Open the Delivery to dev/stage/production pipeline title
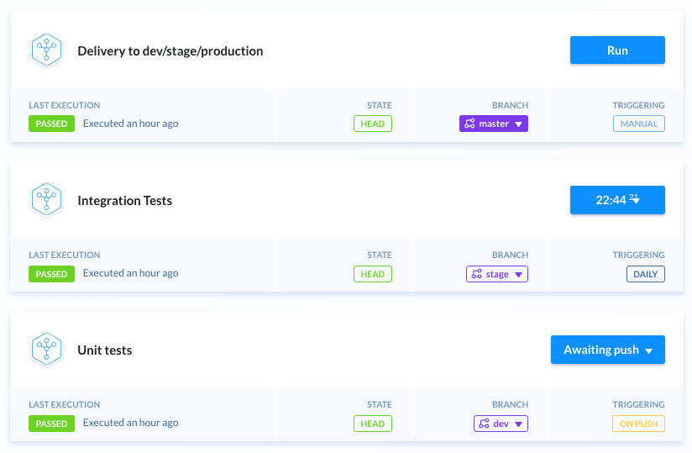This screenshot has height=453, width=692. coord(170,51)
